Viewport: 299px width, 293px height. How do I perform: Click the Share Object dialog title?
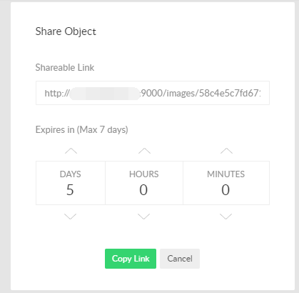66,31
